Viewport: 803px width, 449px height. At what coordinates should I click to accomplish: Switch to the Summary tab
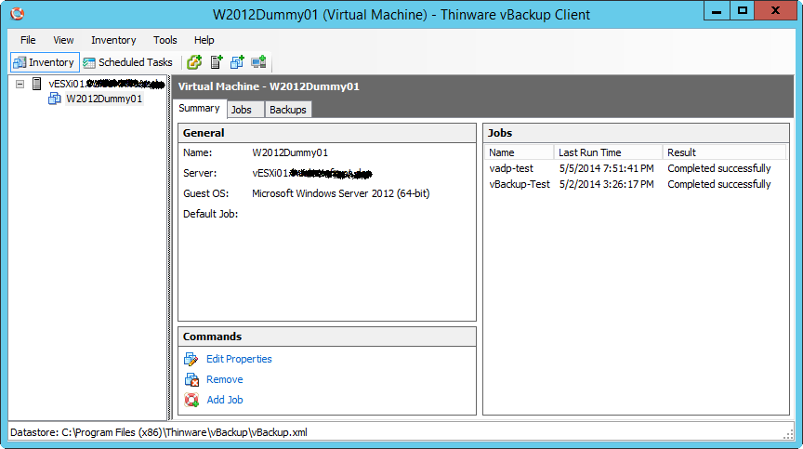(199, 109)
